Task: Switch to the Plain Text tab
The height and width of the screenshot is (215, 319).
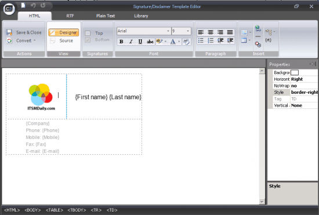Action: pos(106,16)
